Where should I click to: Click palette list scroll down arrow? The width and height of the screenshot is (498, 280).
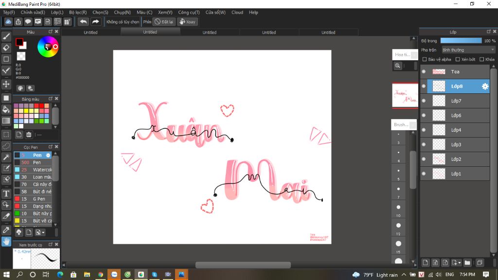tap(55, 127)
